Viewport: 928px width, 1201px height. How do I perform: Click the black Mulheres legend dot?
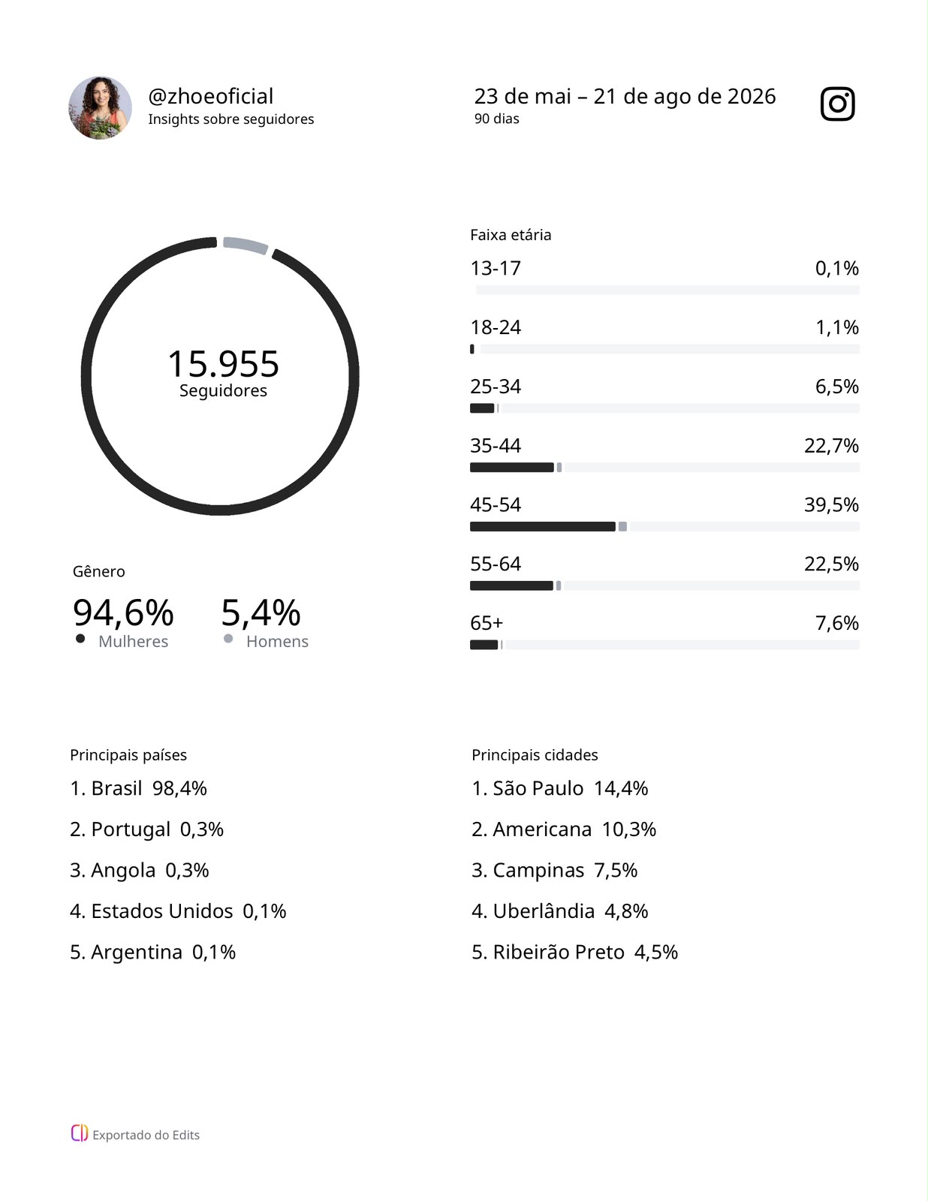click(x=80, y=639)
